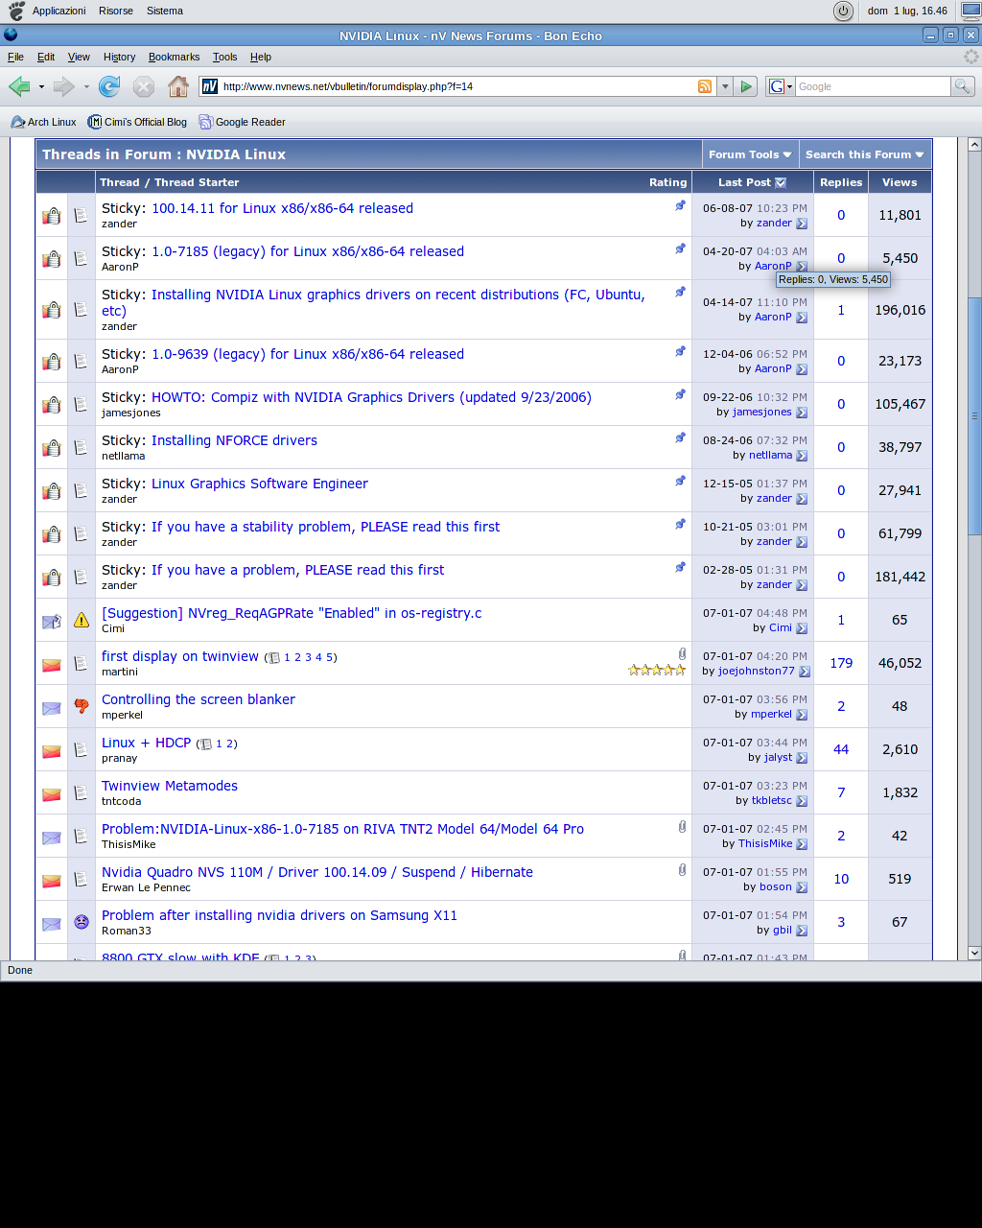Click the power icon in the top panel
The image size is (982, 1228).
click(843, 12)
